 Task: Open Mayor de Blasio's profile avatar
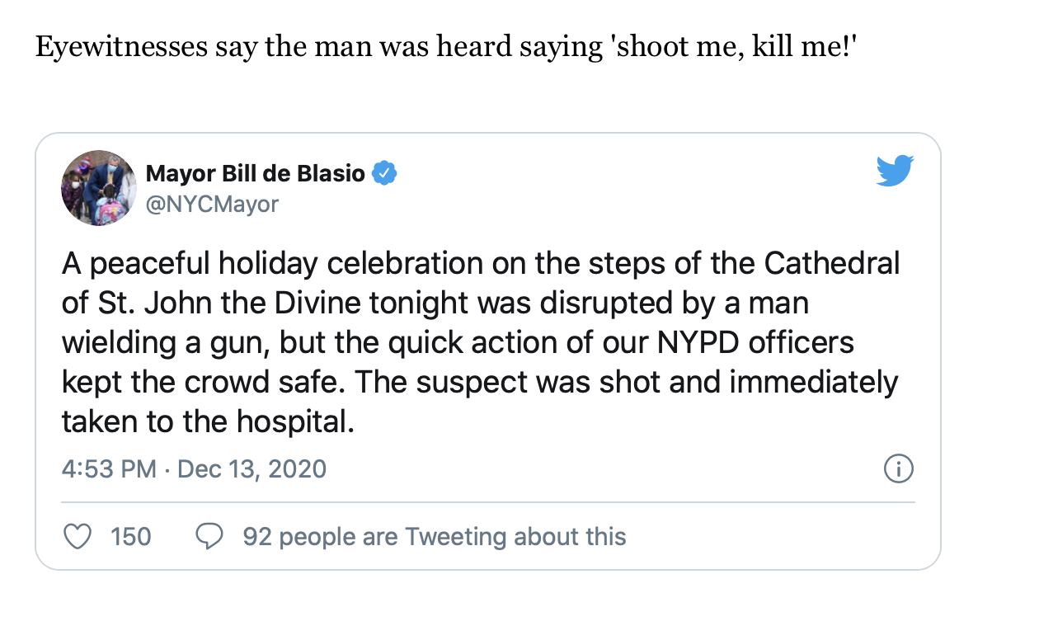pos(98,188)
